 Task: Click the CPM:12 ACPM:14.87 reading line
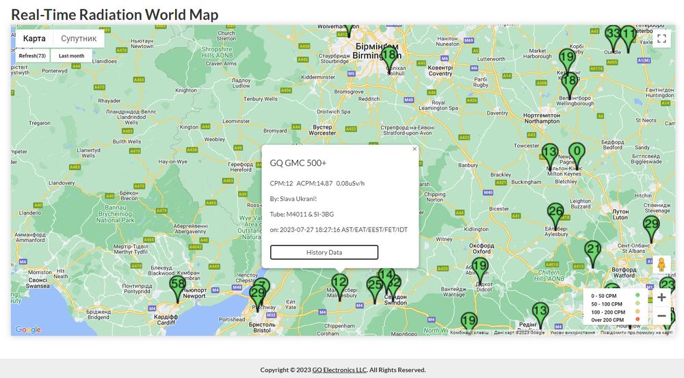click(x=317, y=184)
